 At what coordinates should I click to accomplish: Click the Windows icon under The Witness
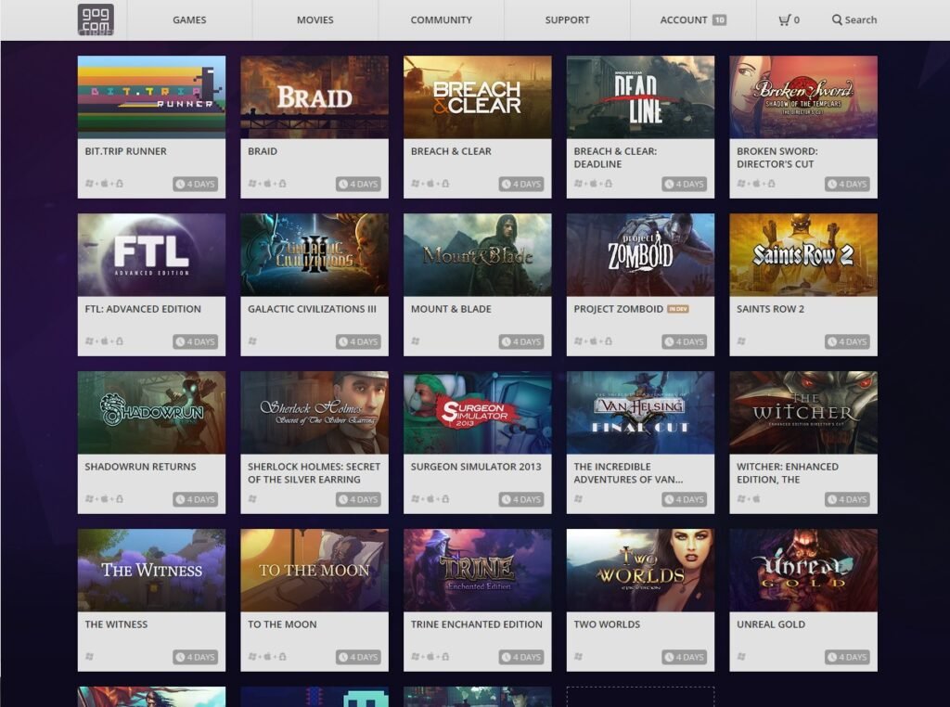[90, 657]
